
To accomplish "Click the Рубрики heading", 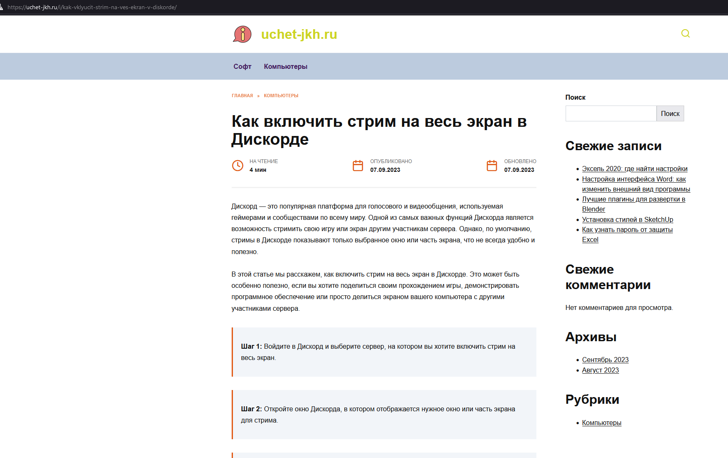I will [x=592, y=399].
